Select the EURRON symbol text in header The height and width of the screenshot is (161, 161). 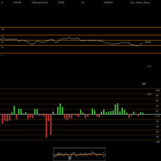(108, 3)
